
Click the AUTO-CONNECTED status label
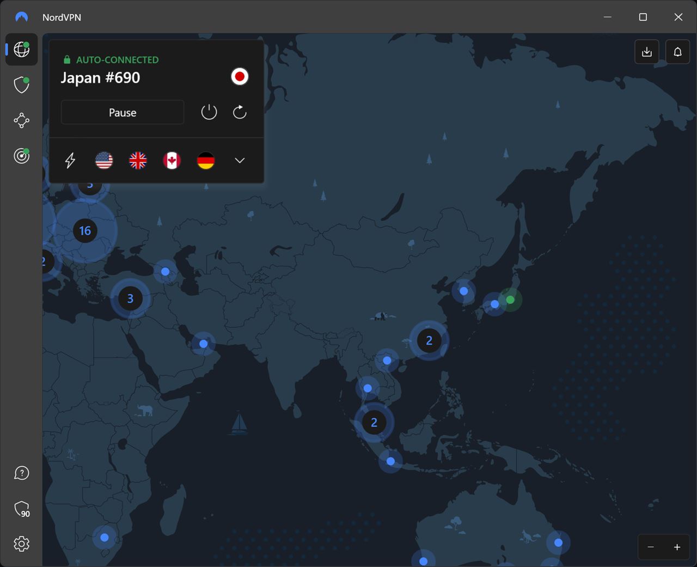tap(117, 60)
